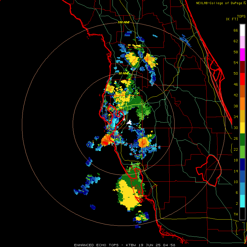Click the 100 NMI range ring label
This screenshot has width=247, height=247.
[x=123, y=23]
